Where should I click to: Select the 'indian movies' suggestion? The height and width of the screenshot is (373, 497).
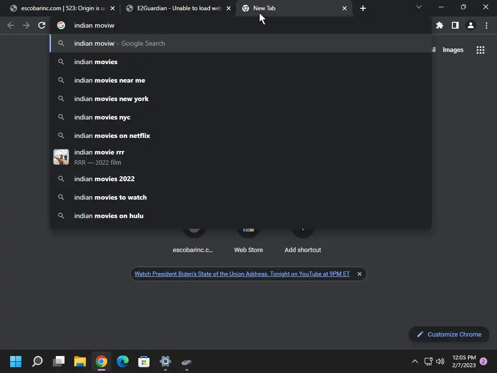241,62
